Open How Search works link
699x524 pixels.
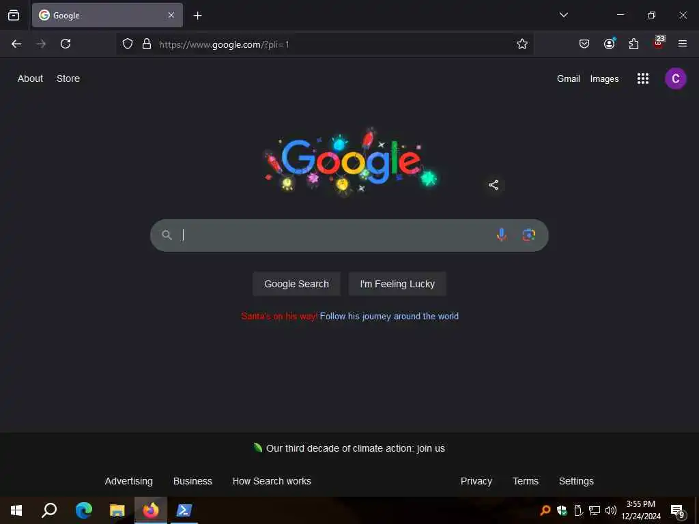tap(272, 481)
